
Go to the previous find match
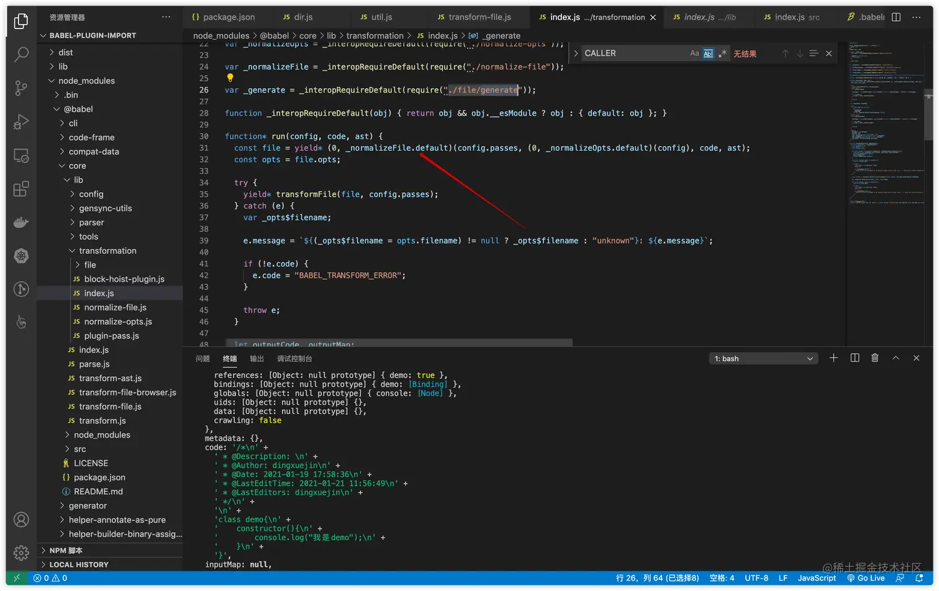coord(785,53)
